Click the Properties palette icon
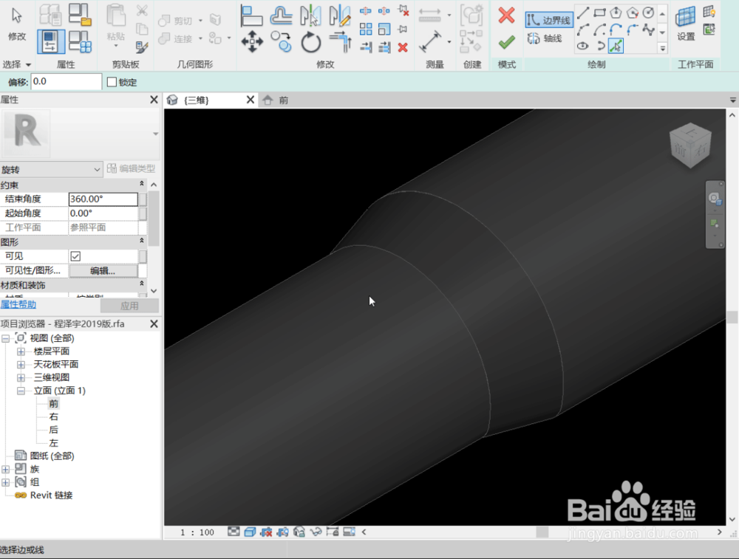Viewport: 739px width, 559px height. (51, 41)
